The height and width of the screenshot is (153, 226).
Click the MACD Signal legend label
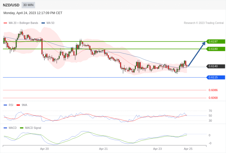click(x=33, y=128)
